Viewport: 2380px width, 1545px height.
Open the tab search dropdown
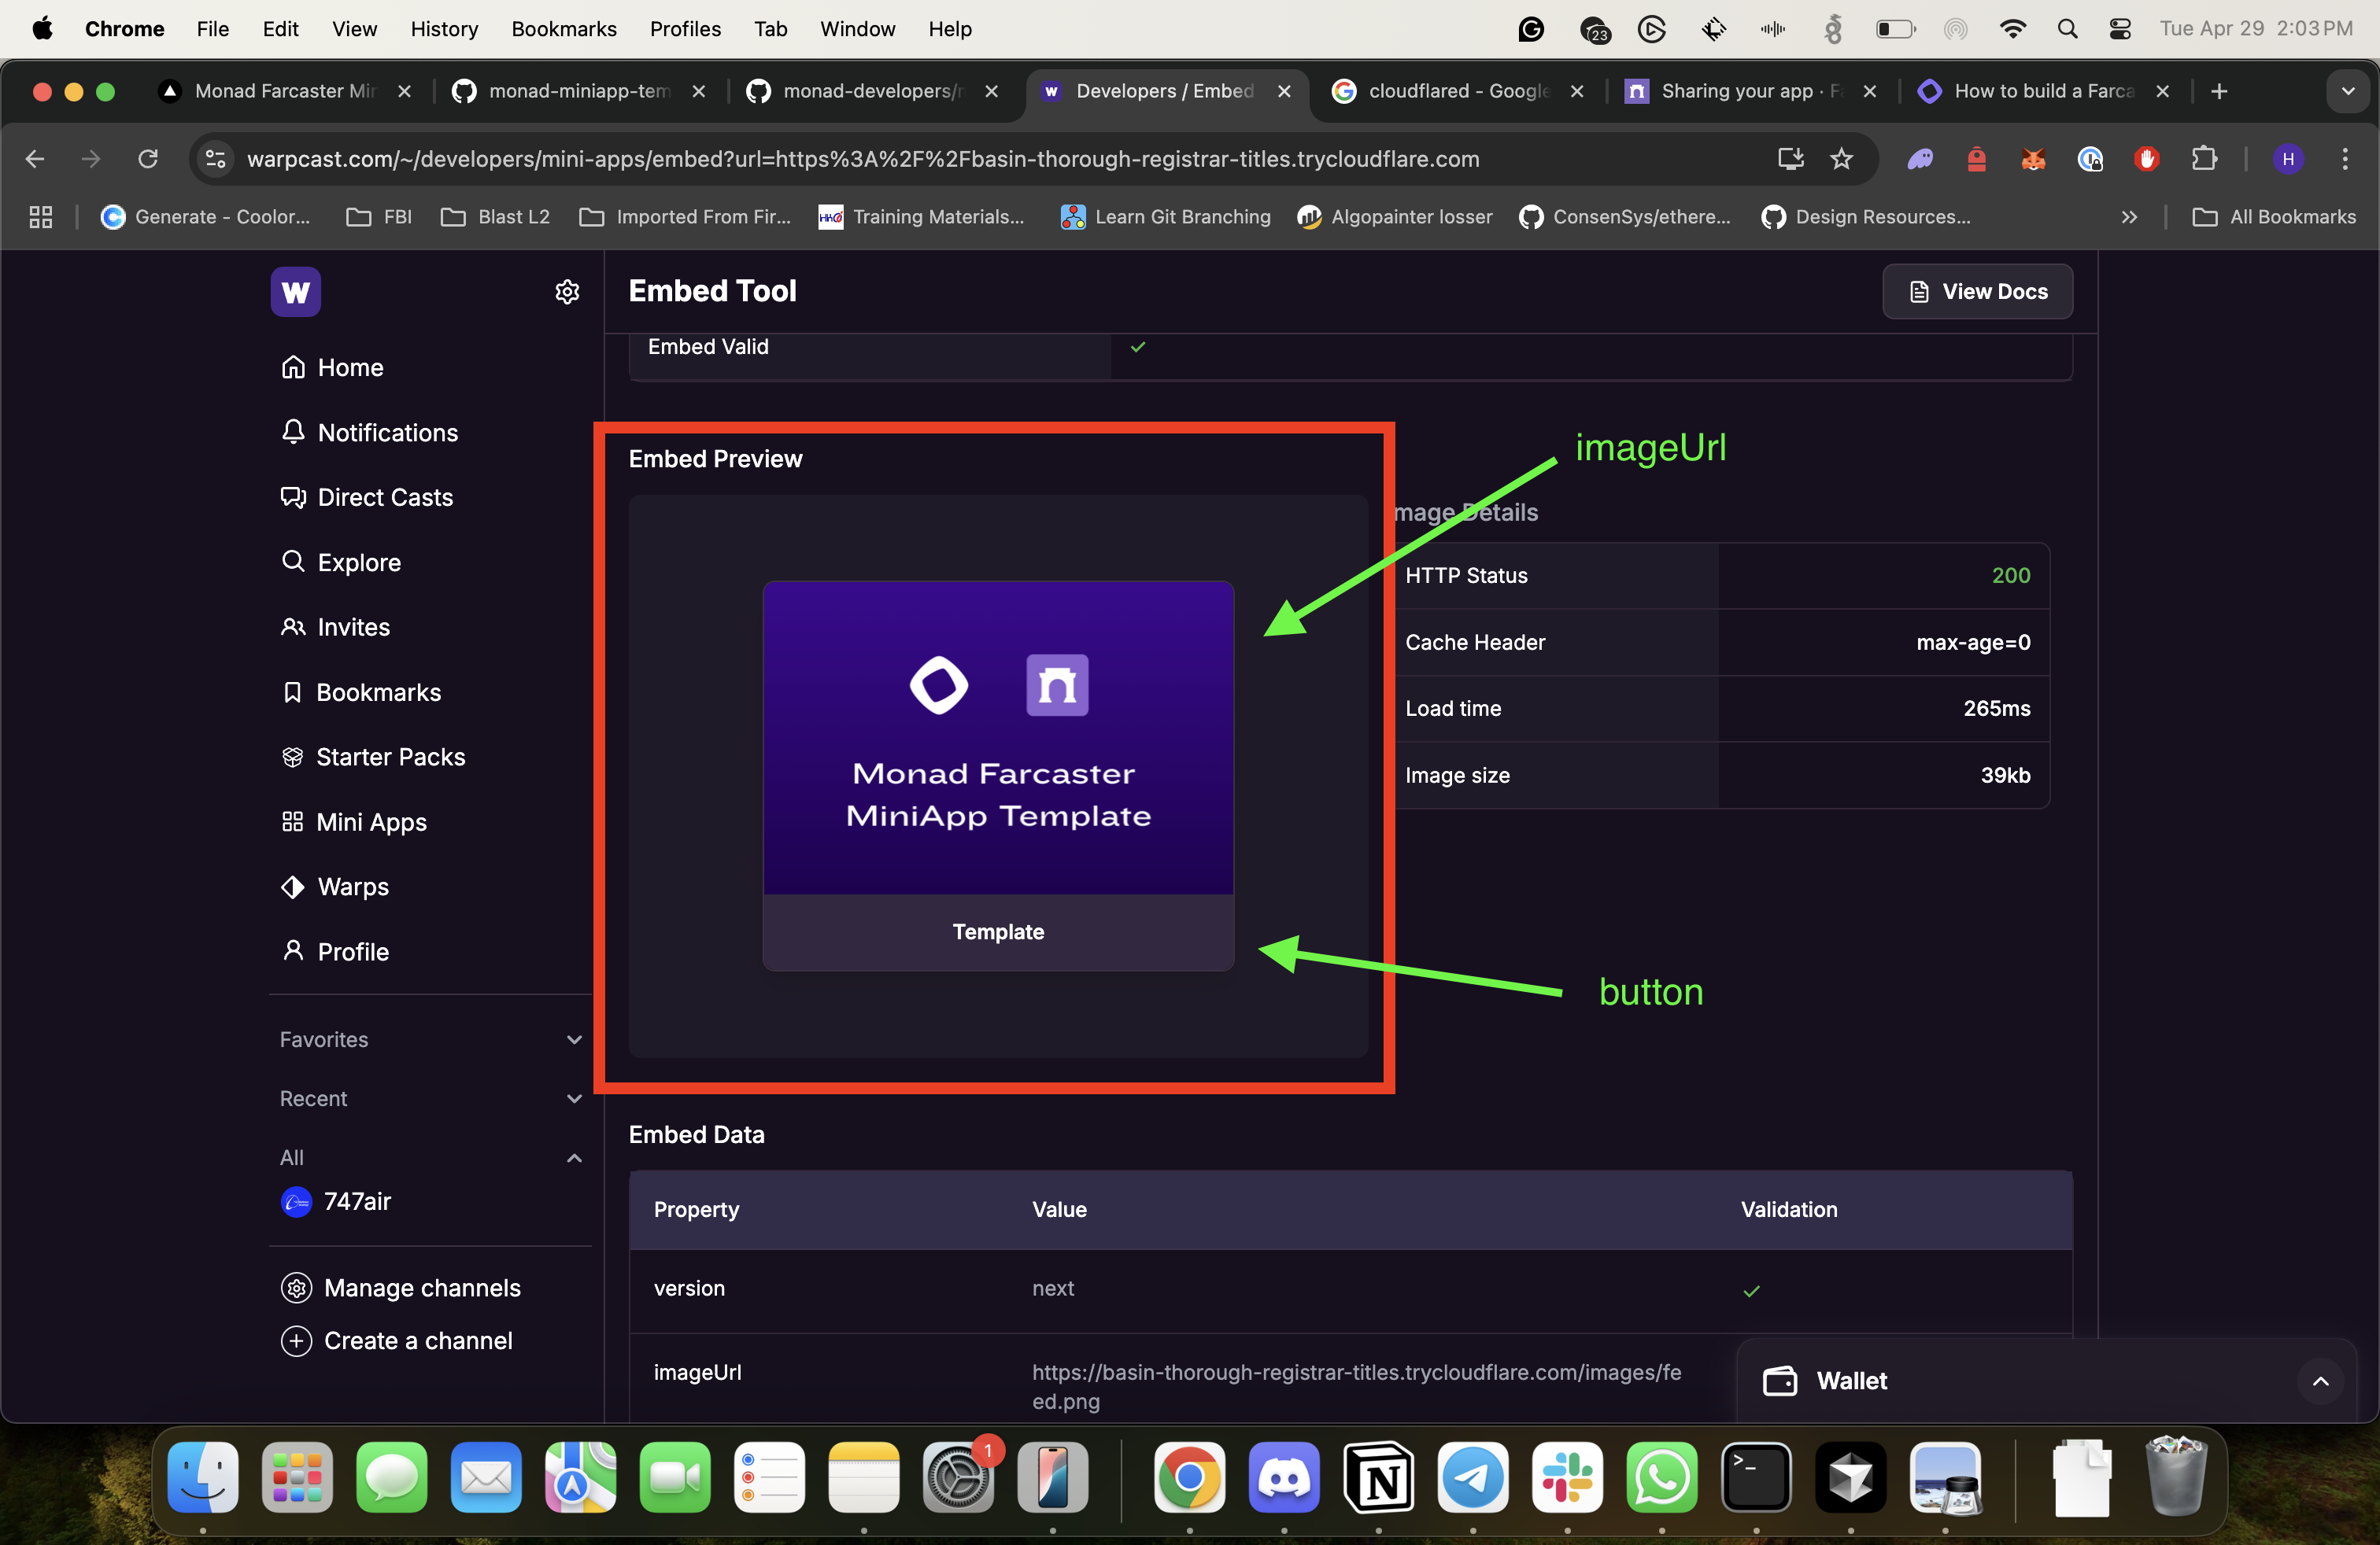point(2348,91)
